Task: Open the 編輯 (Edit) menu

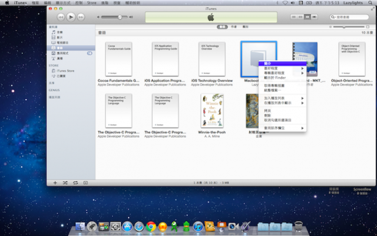Action: (x=47, y=3)
